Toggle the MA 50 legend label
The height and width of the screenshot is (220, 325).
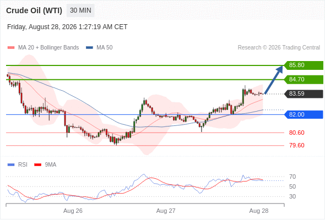pos(105,48)
